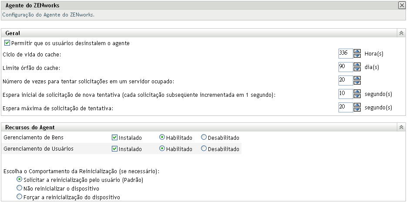This screenshot has height=204, width=409.
Task: Click the Ciclo de vida do cache field
Action: 345,54
